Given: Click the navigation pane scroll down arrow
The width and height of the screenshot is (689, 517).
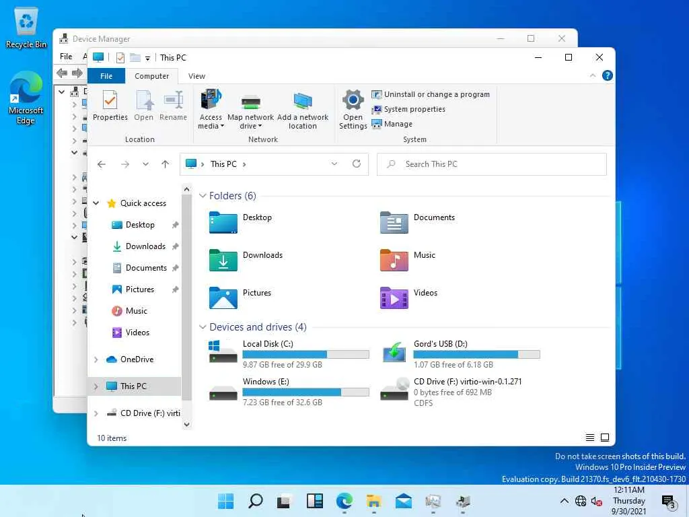Looking at the screenshot, I should (x=187, y=424).
